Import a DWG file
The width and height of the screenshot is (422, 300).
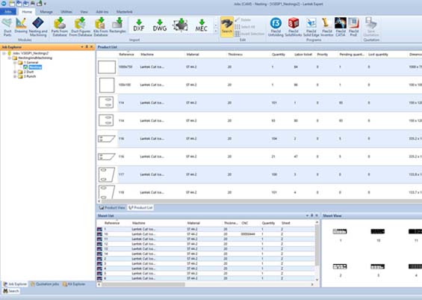click(160, 25)
